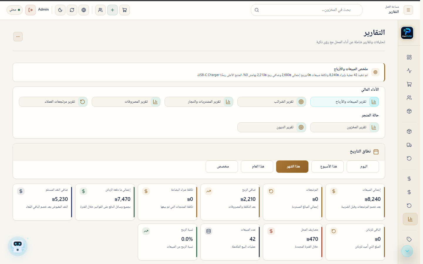Toggle dark mode with the moon icon
This screenshot has height=264, width=423.
tap(60, 10)
